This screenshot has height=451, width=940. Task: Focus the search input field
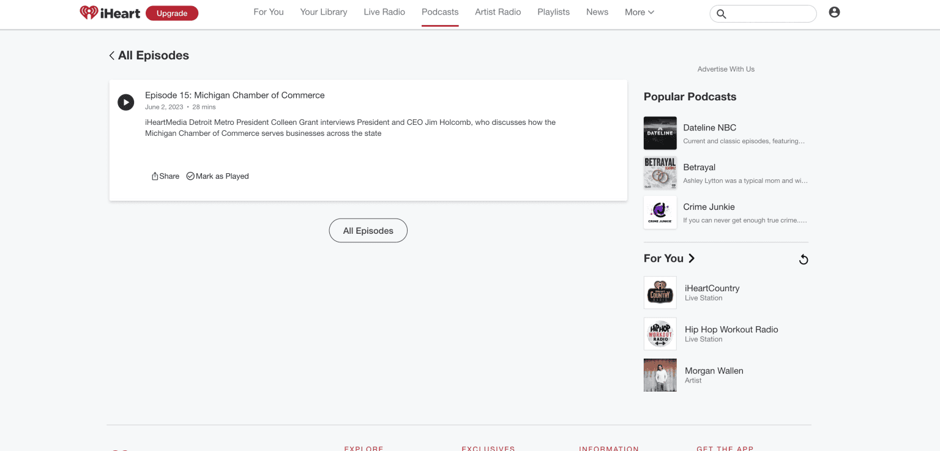click(x=763, y=14)
